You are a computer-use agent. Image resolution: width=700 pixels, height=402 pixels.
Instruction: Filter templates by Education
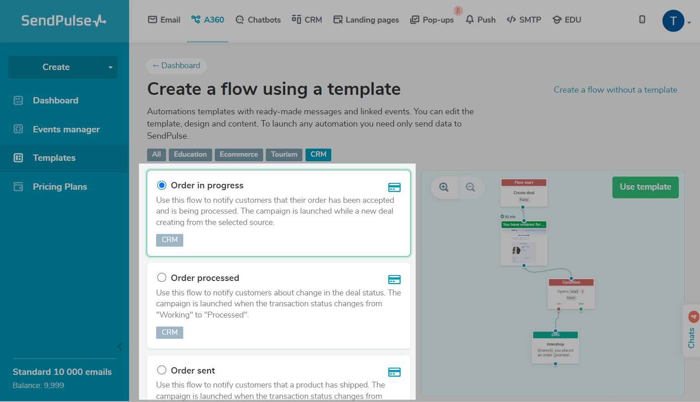coord(190,154)
